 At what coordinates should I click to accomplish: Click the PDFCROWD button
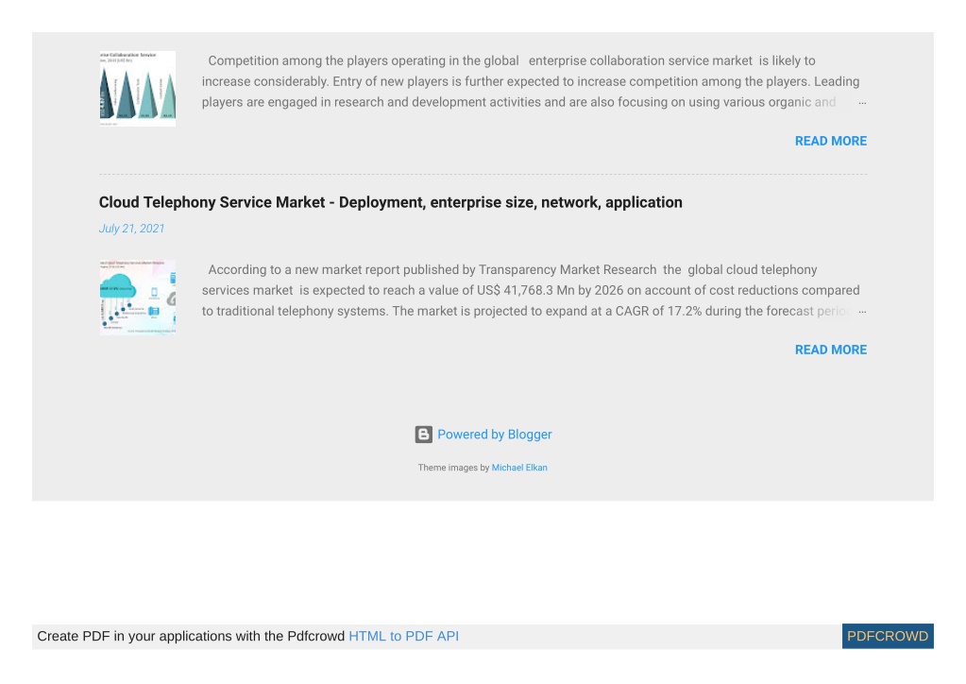pos(888,636)
